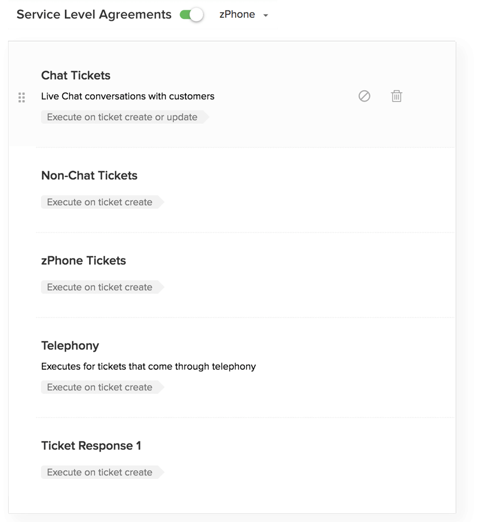Click the Live Chat conversations description text
The image size is (477, 522).
127,96
